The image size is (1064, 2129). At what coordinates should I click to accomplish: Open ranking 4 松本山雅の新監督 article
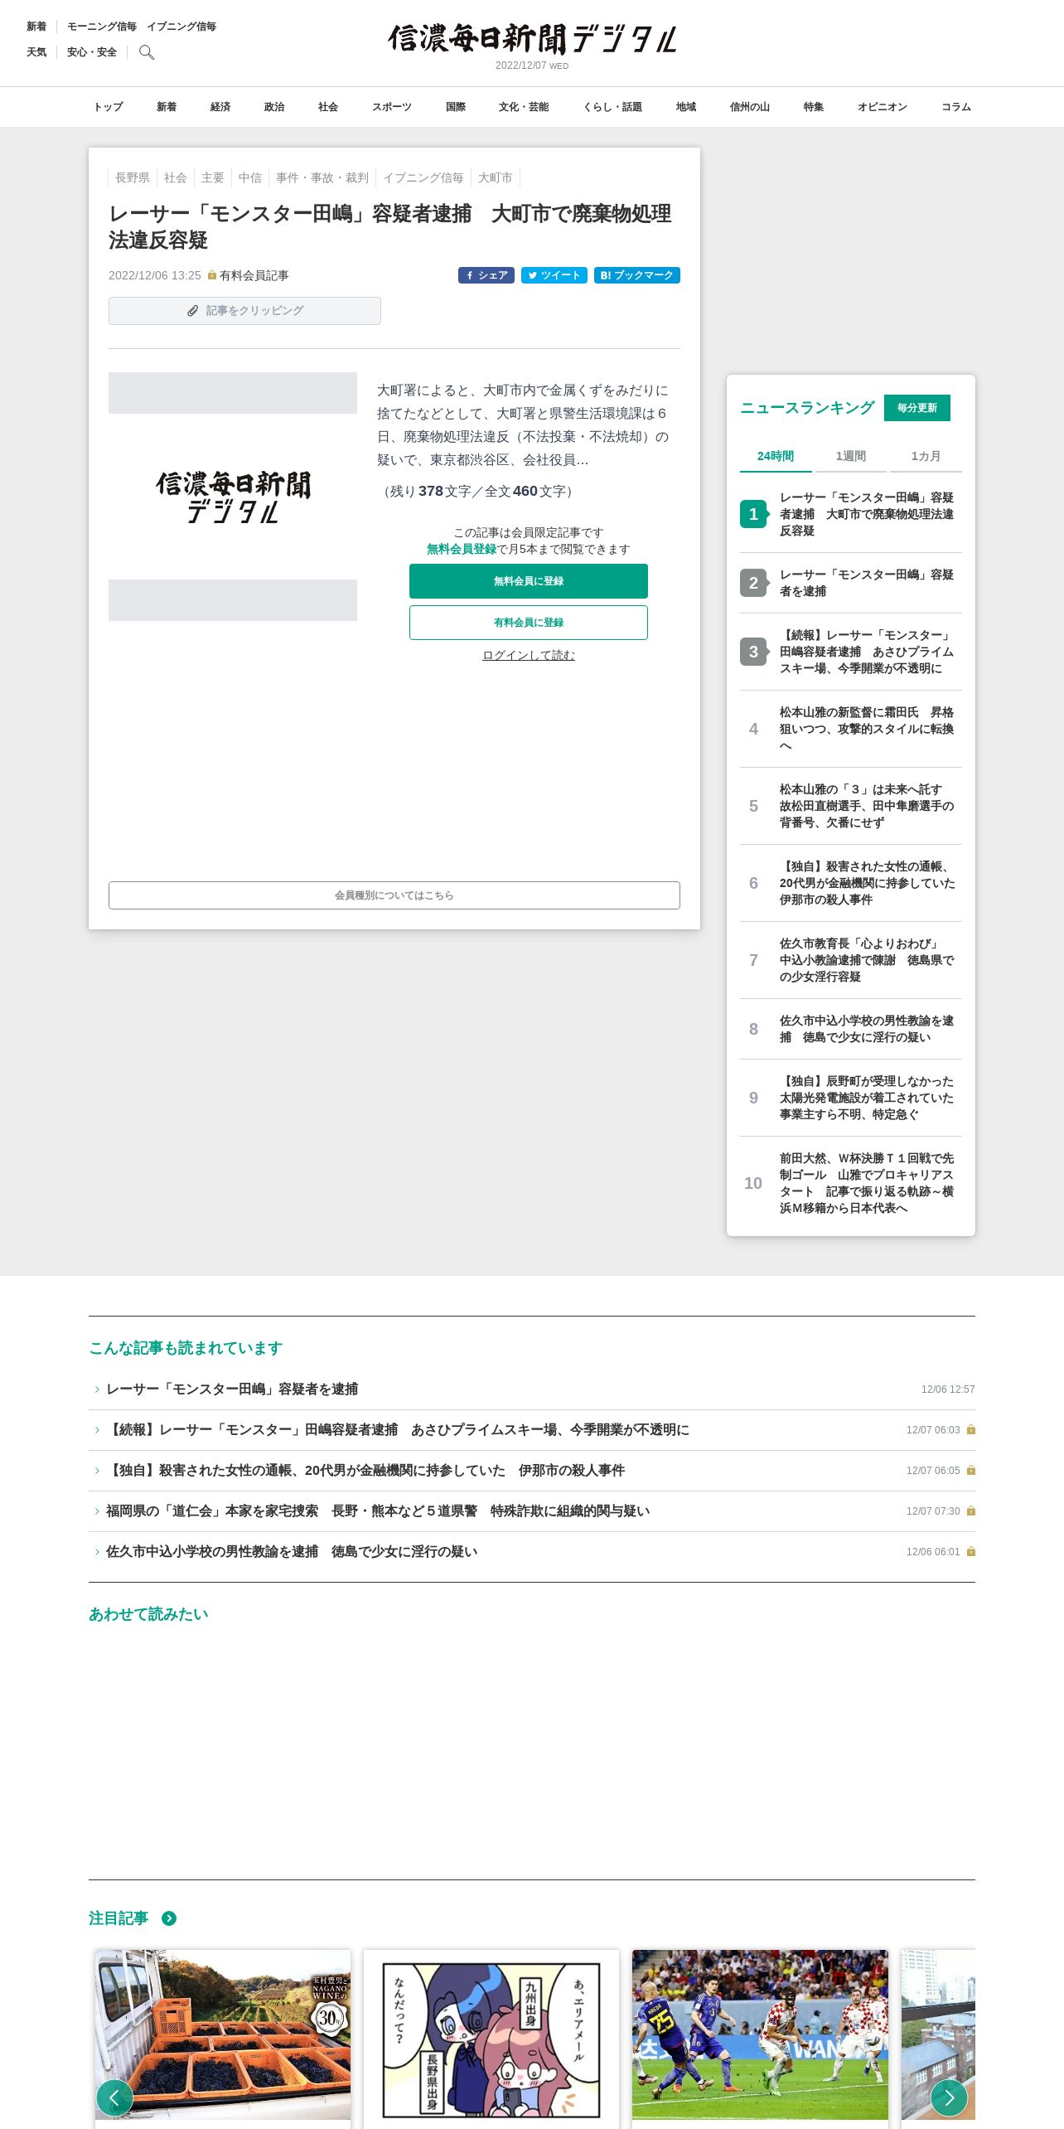pos(851,729)
